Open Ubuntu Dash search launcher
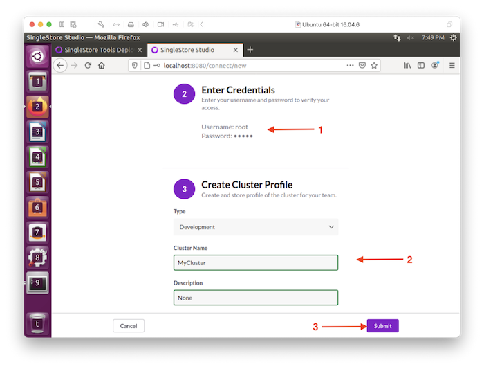 tap(37, 56)
